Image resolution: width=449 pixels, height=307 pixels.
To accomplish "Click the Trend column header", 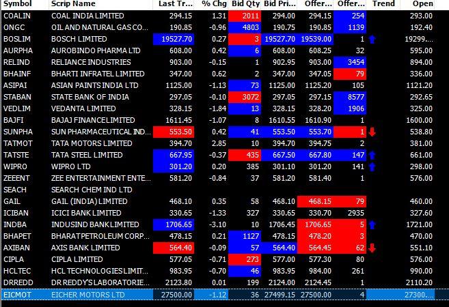I will click(x=383, y=4).
